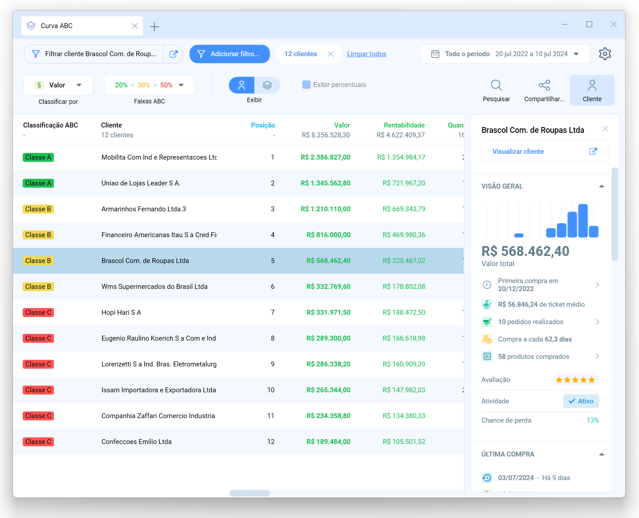Switch Exibir to person view
The height and width of the screenshot is (518, 639).
(241, 85)
